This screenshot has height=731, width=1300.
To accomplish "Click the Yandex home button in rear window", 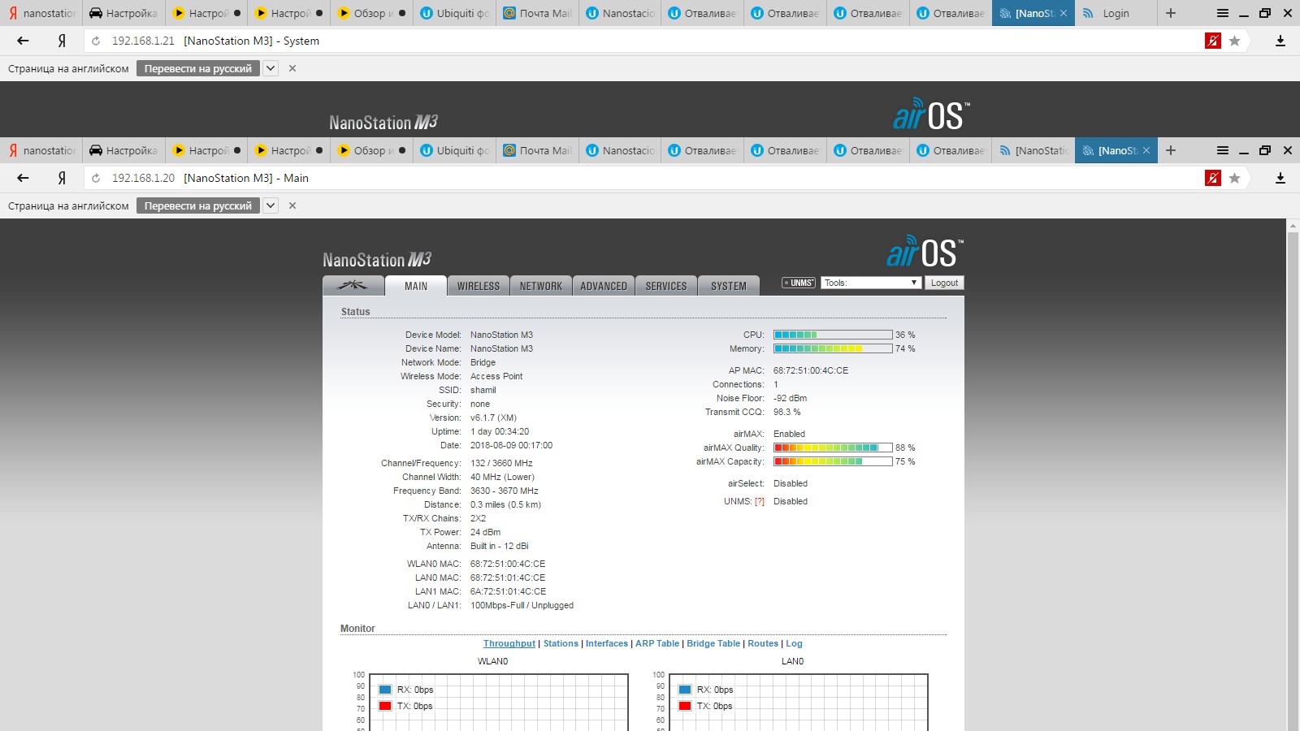I will coord(62,41).
